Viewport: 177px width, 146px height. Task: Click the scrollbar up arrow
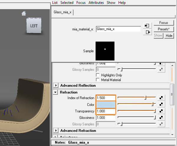pos(172,65)
